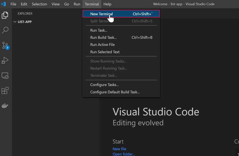
Task: Open the Help menu
Action: pyautogui.click(x=107, y=4)
